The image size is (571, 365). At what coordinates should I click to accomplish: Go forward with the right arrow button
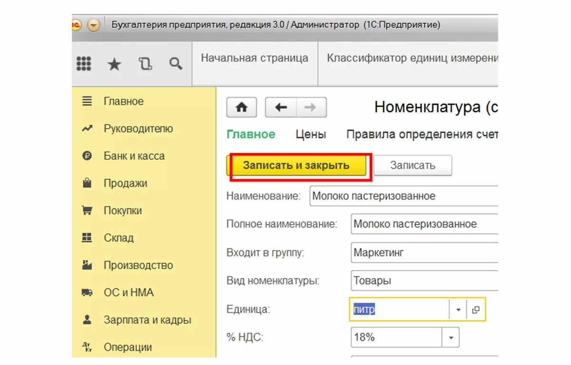tap(311, 108)
